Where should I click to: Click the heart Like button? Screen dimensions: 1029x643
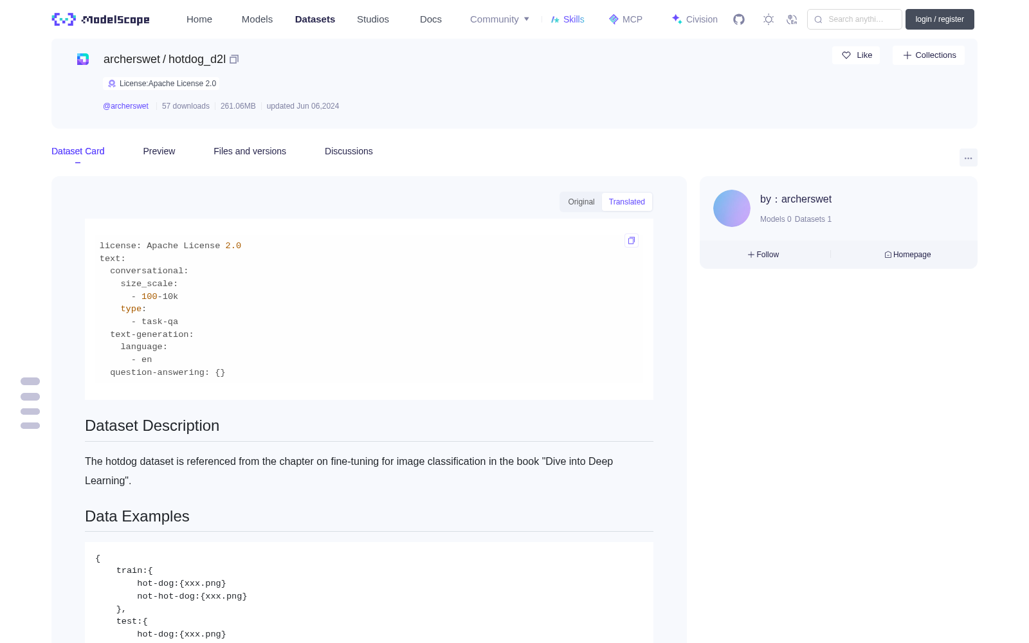pyautogui.click(x=856, y=55)
